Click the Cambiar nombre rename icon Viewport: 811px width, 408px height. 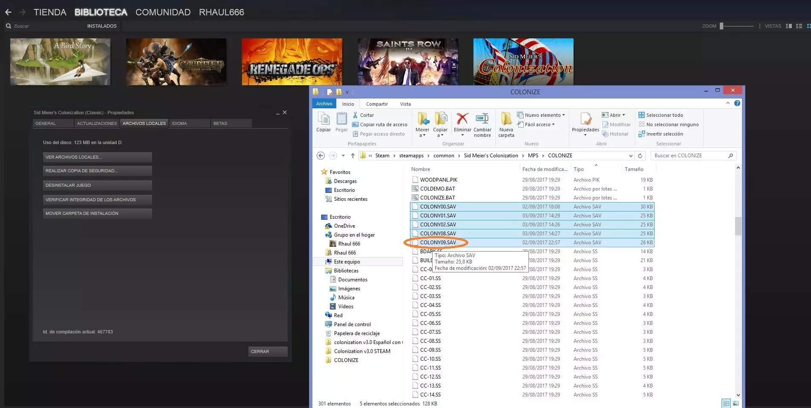point(482,119)
